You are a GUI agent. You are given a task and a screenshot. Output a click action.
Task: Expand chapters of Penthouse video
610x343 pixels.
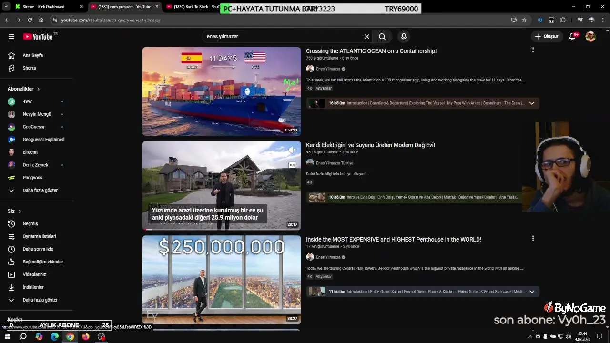[x=532, y=292]
